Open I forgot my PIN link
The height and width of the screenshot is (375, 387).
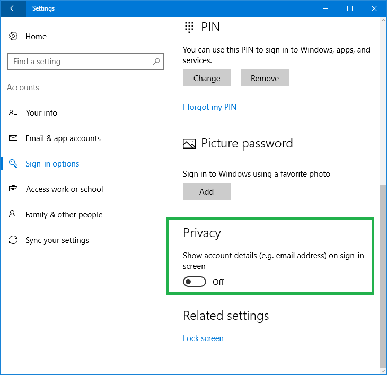(x=210, y=107)
